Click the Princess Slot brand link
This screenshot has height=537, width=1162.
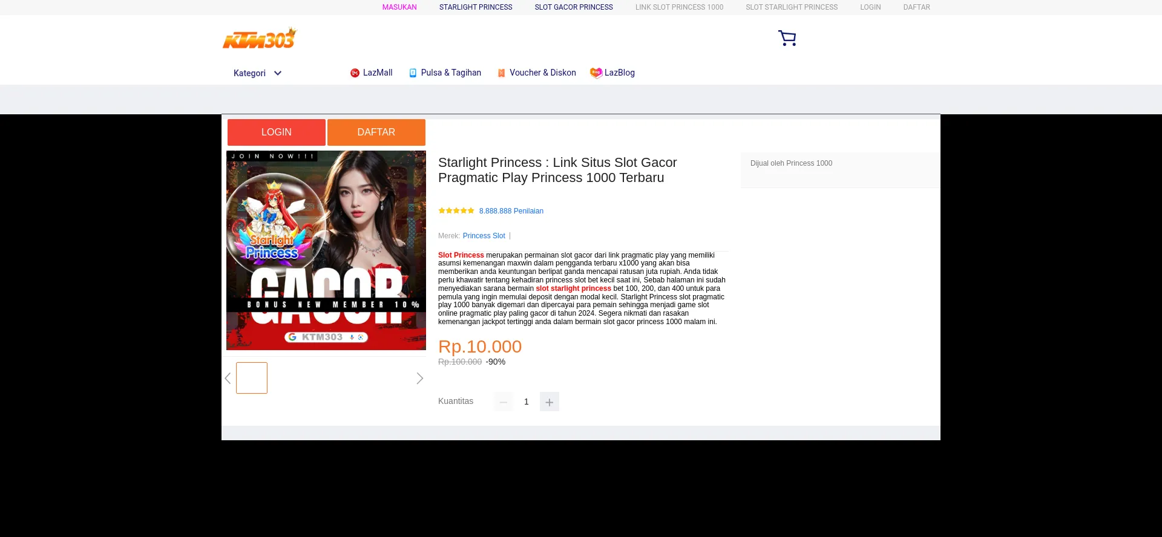[484, 236]
